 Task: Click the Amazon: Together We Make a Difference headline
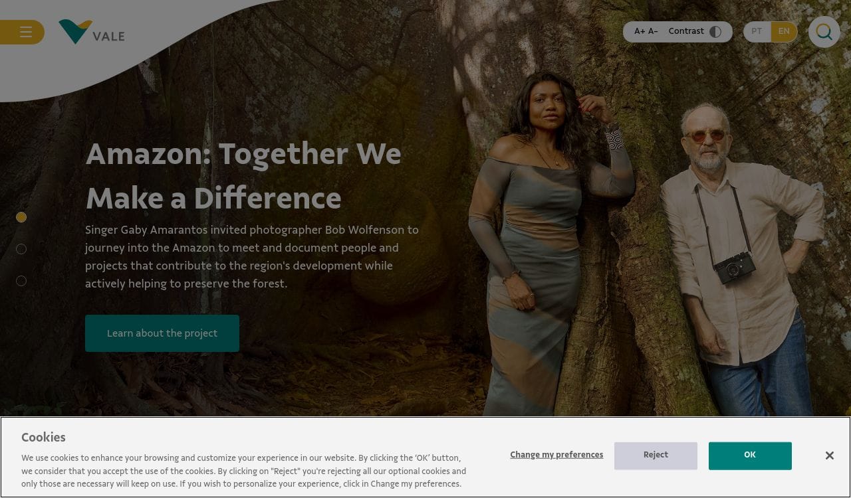(x=243, y=176)
